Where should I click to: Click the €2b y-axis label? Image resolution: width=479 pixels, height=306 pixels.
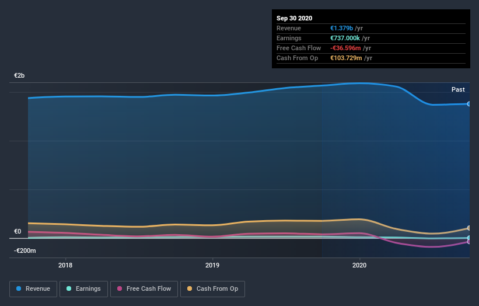tap(19, 75)
